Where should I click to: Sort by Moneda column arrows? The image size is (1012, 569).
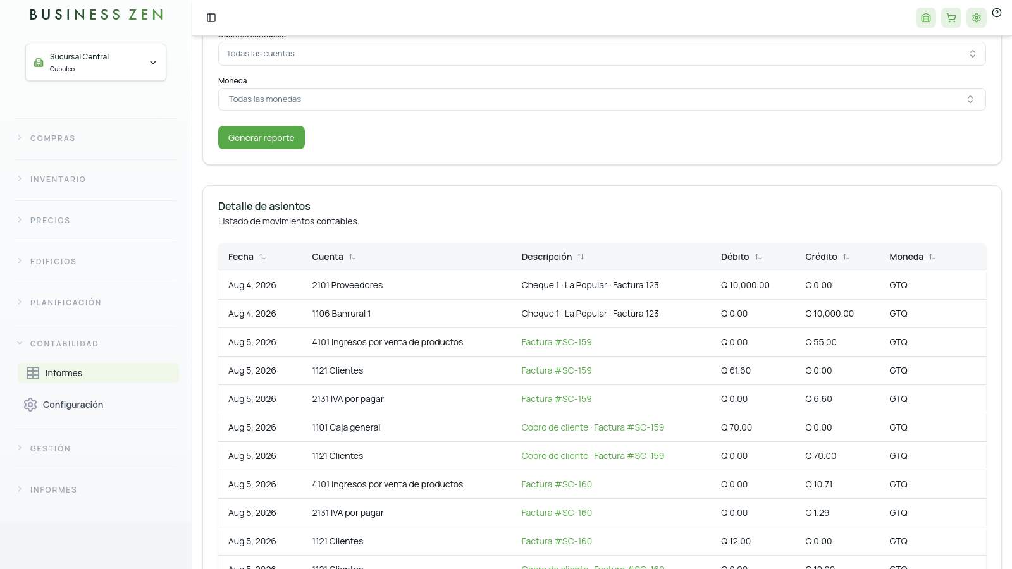coord(932,257)
